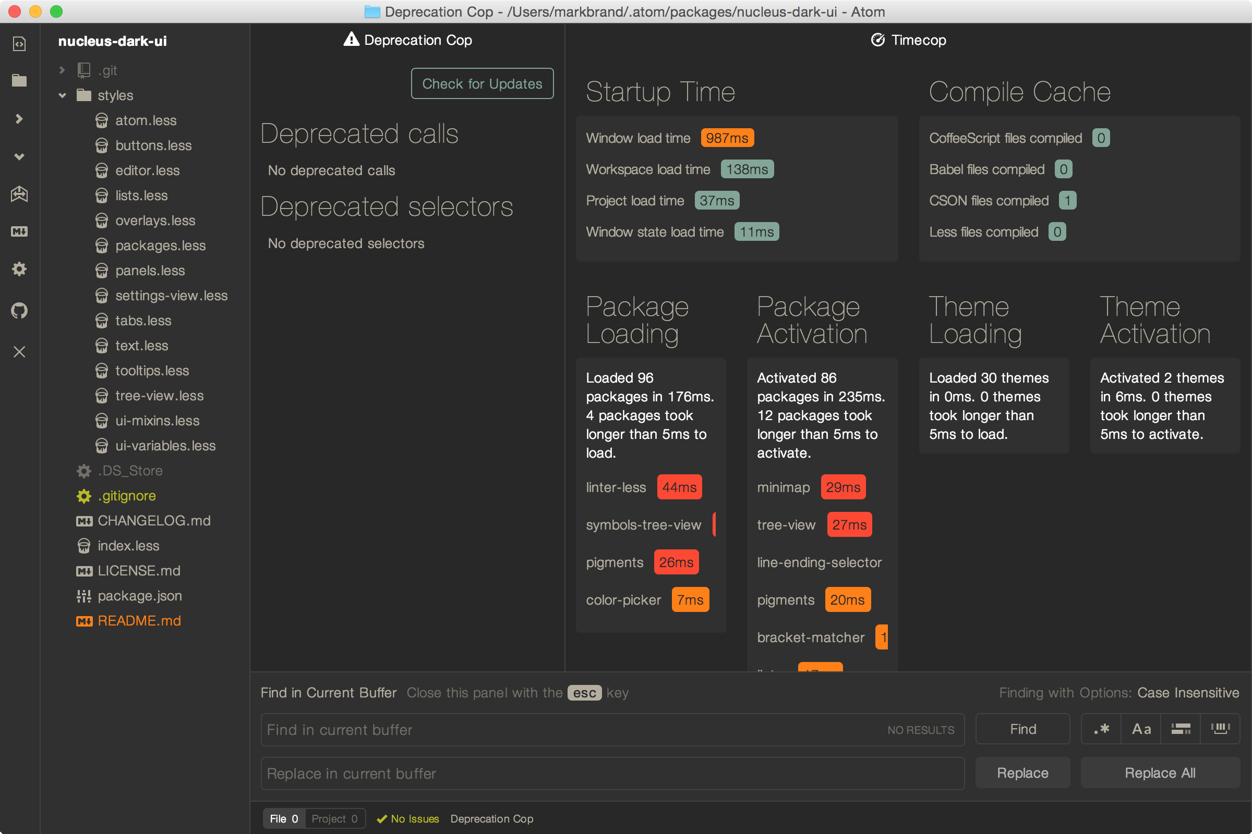Click the 138ms workspace load time badge

tap(747, 169)
